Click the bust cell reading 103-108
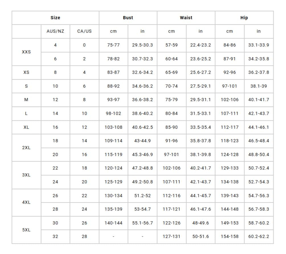The height and width of the screenshot is (254, 286). (113, 127)
